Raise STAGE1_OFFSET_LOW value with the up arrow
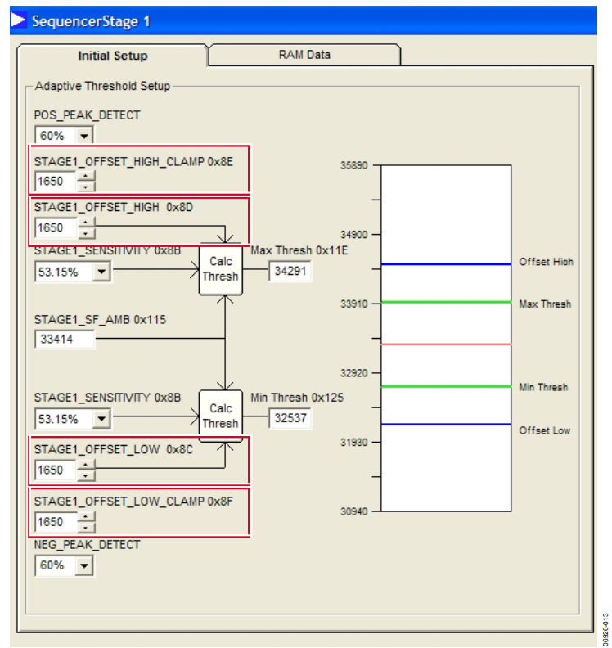Viewport: 612px width, 648px height. [86, 465]
